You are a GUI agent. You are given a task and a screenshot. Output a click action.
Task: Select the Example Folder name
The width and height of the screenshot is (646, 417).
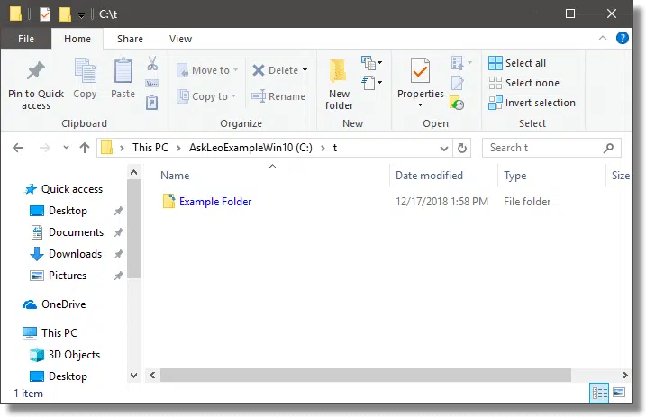215,202
